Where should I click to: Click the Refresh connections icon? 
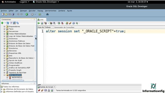coord(8,23)
